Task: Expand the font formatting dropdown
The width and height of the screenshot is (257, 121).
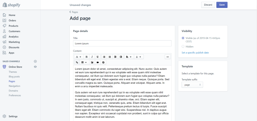Action: 79,57
